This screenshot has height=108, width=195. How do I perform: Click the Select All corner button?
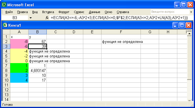(6, 32)
